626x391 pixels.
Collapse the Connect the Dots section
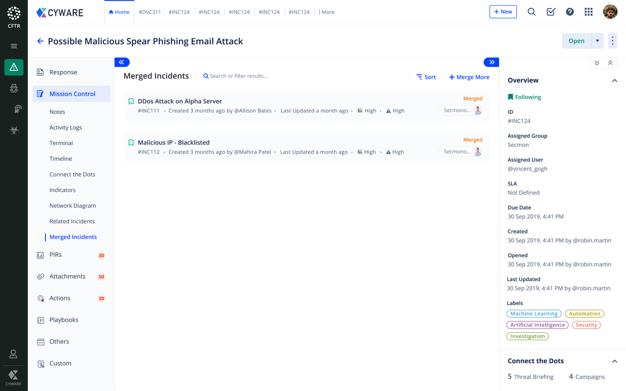tap(614, 361)
